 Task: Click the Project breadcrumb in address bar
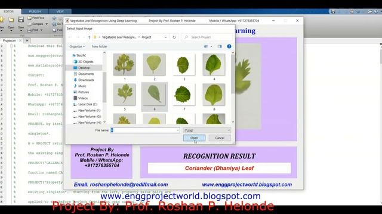tap(146, 37)
